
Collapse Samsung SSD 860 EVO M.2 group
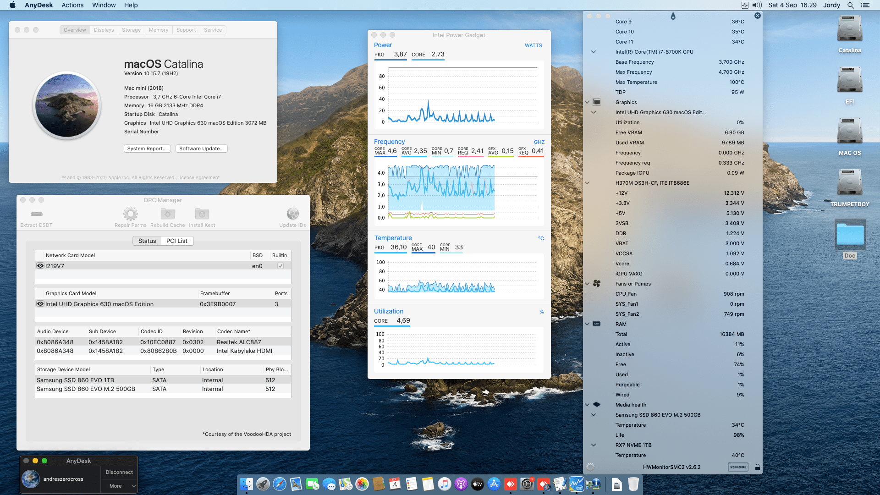point(594,415)
